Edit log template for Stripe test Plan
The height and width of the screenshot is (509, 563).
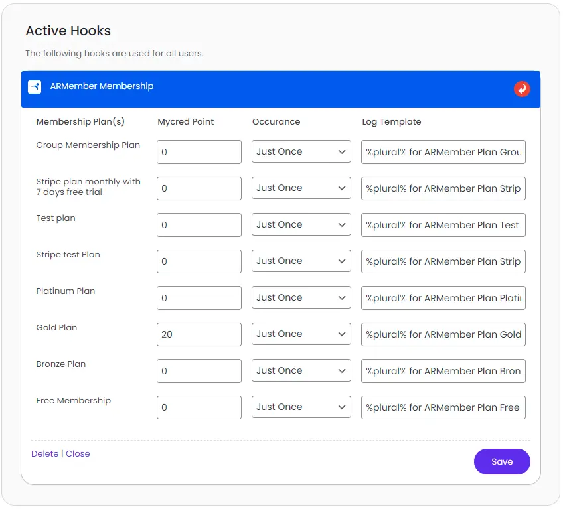[443, 261]
